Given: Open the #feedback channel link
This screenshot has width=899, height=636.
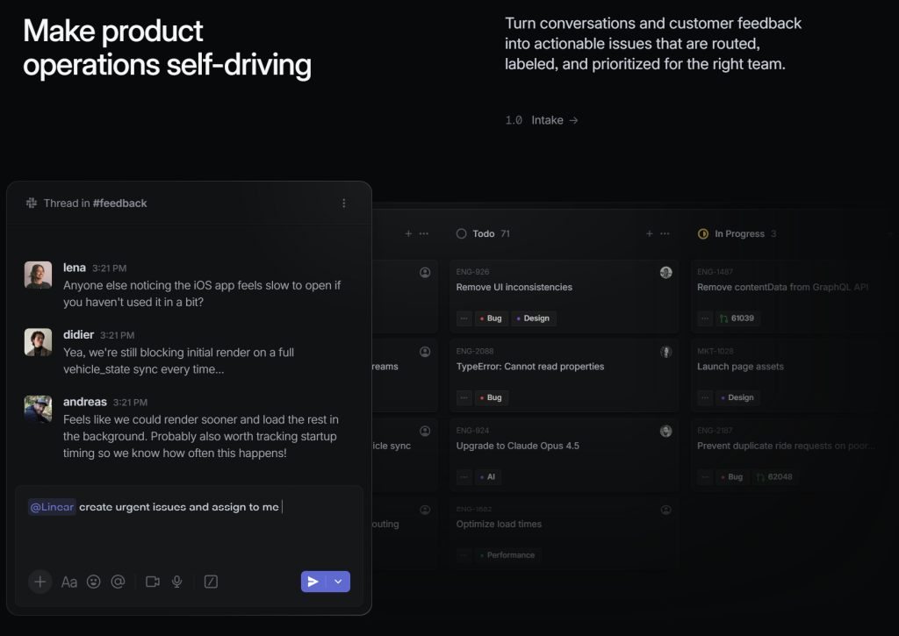Looking at the screenshot, I should point(119,204).
